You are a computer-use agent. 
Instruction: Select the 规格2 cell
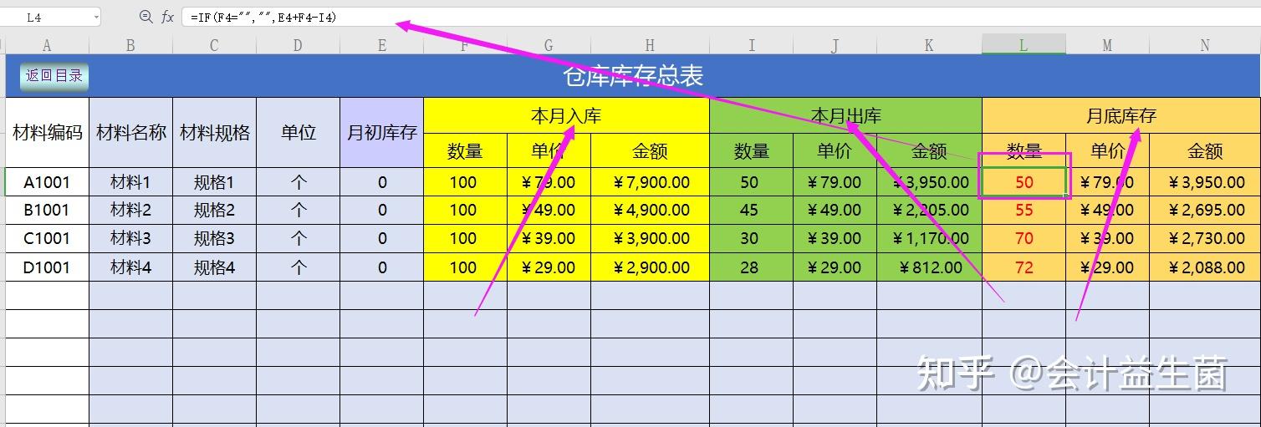click(x=214, y=210)
